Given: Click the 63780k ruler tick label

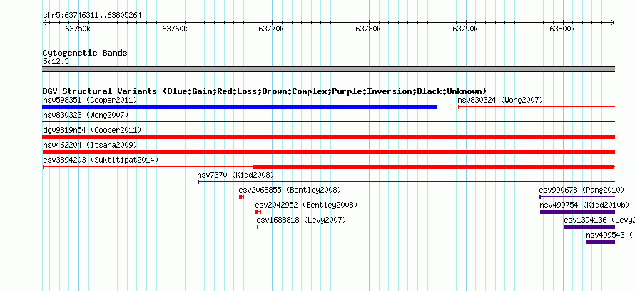Looking at the screenshot, I should pos(369,29).
